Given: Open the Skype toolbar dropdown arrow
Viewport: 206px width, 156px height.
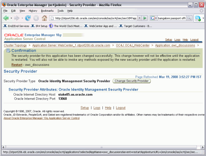Looking at the screenshot, I should point(203,18).
